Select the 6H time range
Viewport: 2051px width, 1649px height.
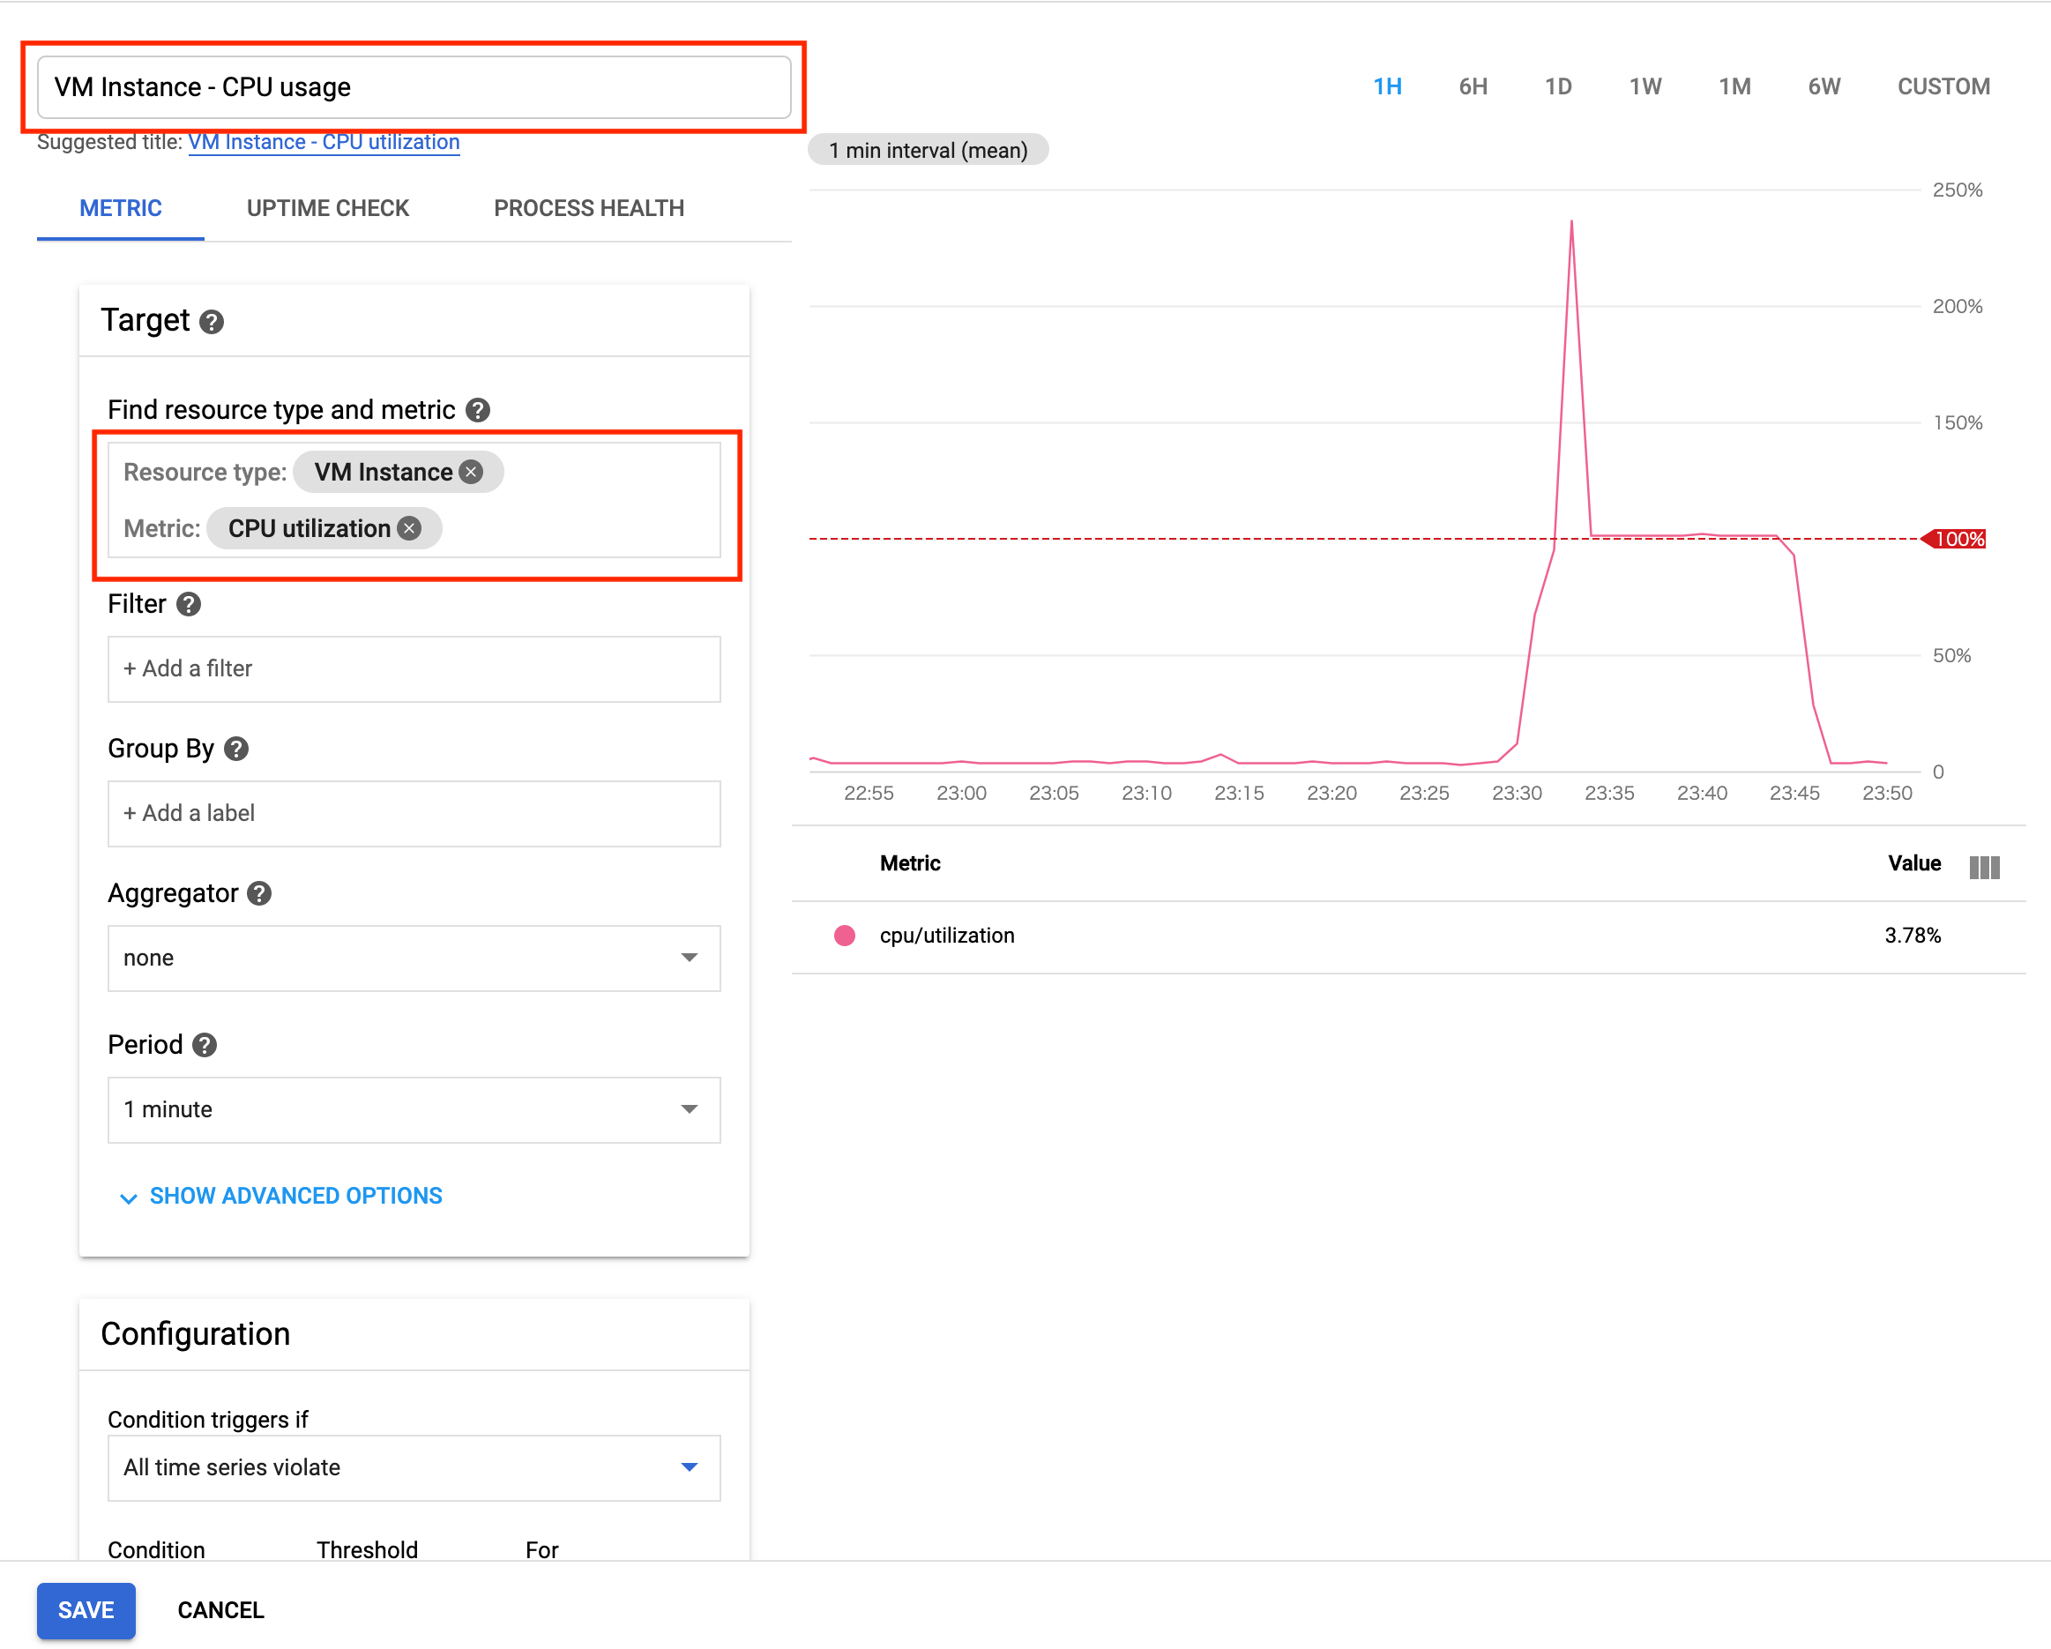coord(1473,86)
